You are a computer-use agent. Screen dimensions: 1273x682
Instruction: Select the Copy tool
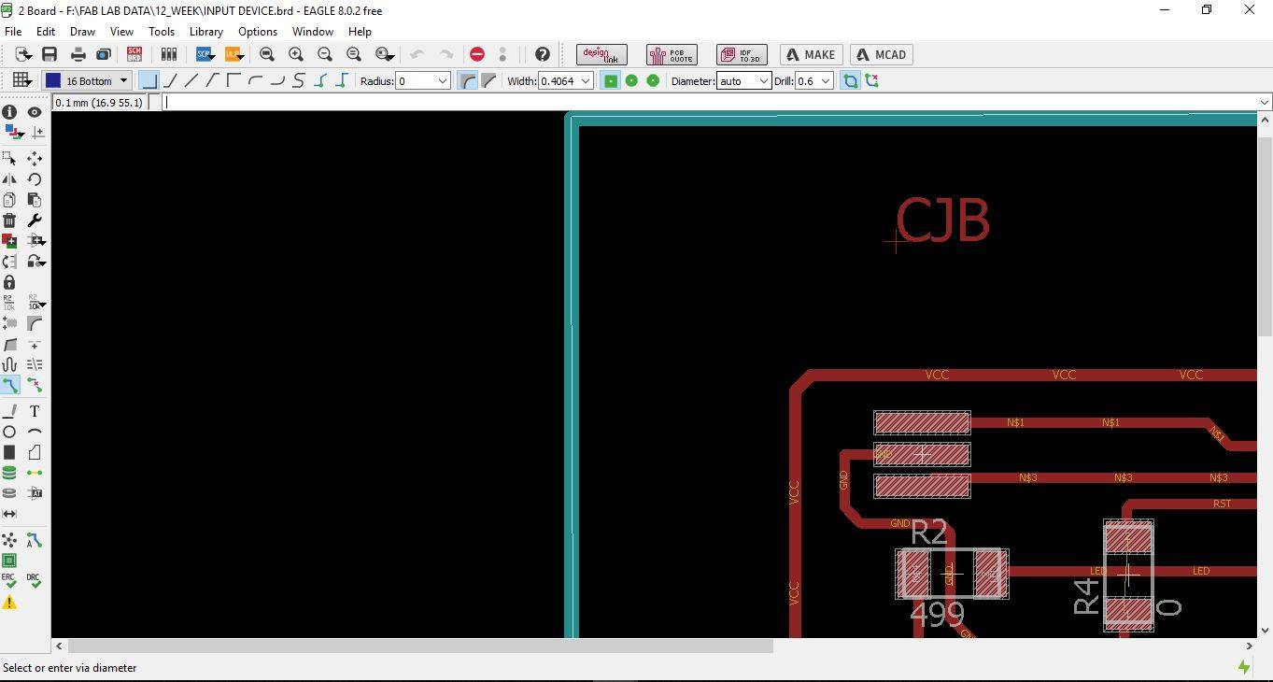(9, 200)
